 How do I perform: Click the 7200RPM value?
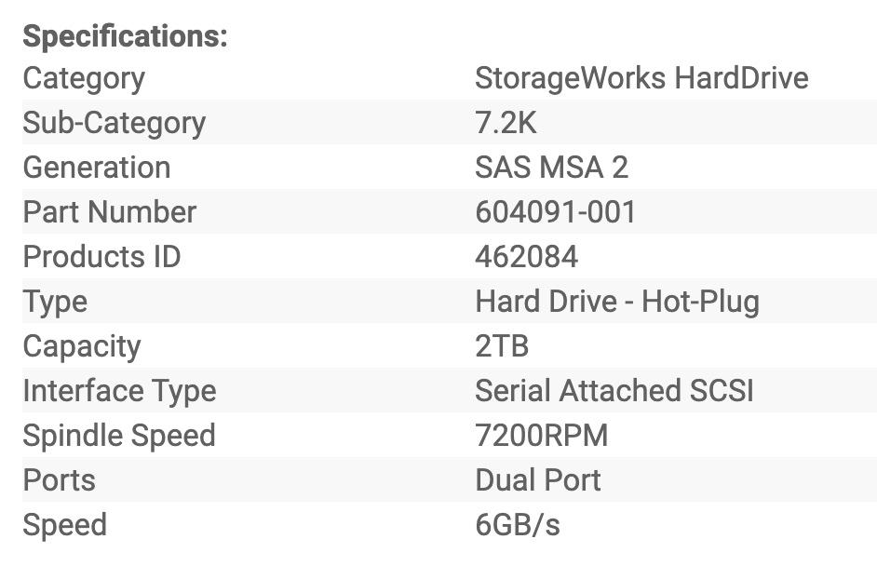tap(541, 436)
